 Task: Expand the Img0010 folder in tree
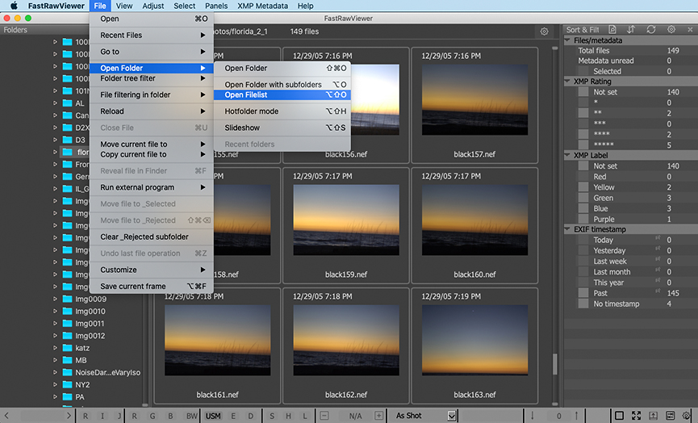pyautogui.click(x=56, y=312)
